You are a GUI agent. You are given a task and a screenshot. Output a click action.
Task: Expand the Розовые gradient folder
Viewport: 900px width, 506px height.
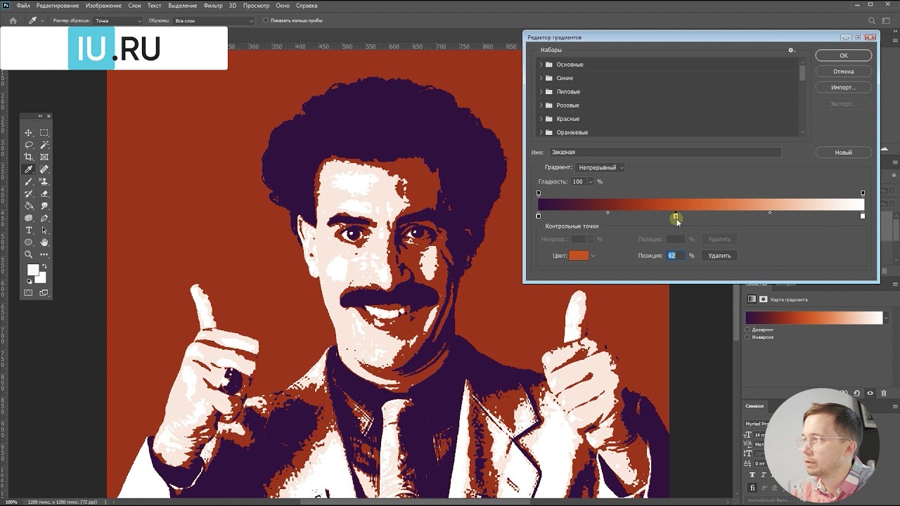point(541,105)
